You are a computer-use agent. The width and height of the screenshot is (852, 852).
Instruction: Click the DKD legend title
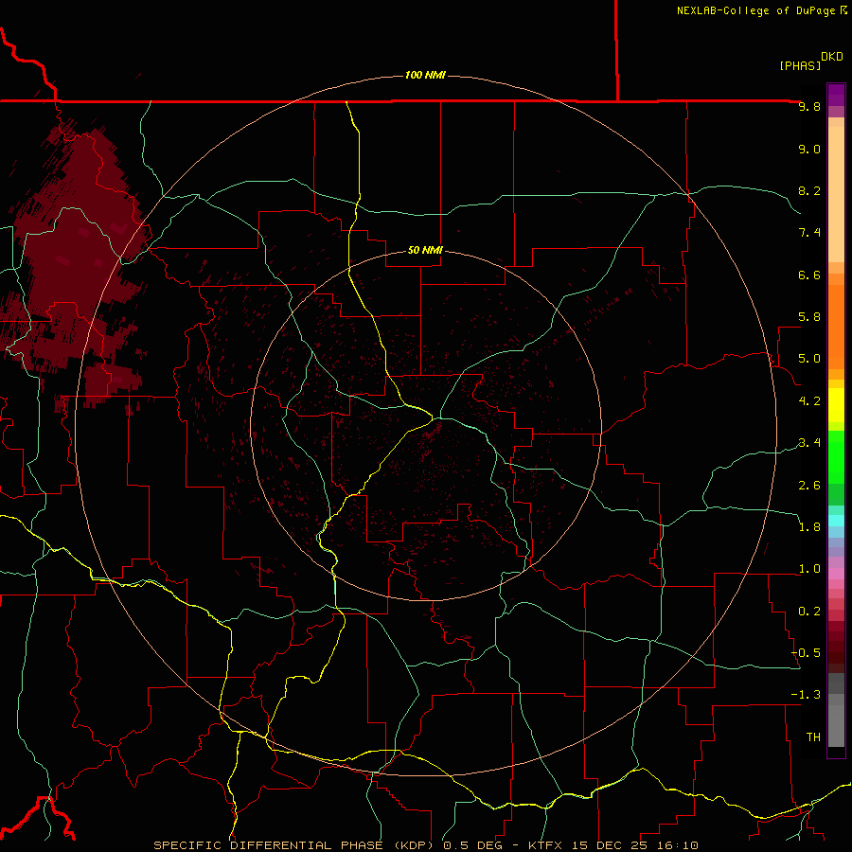[832, 57]
